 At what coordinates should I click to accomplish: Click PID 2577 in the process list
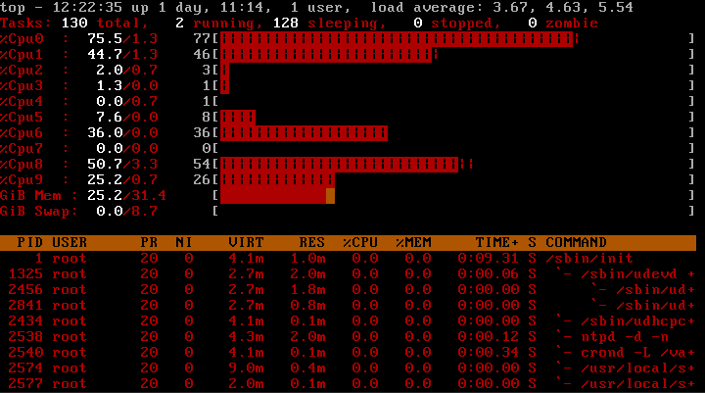[x=25, y=384]
